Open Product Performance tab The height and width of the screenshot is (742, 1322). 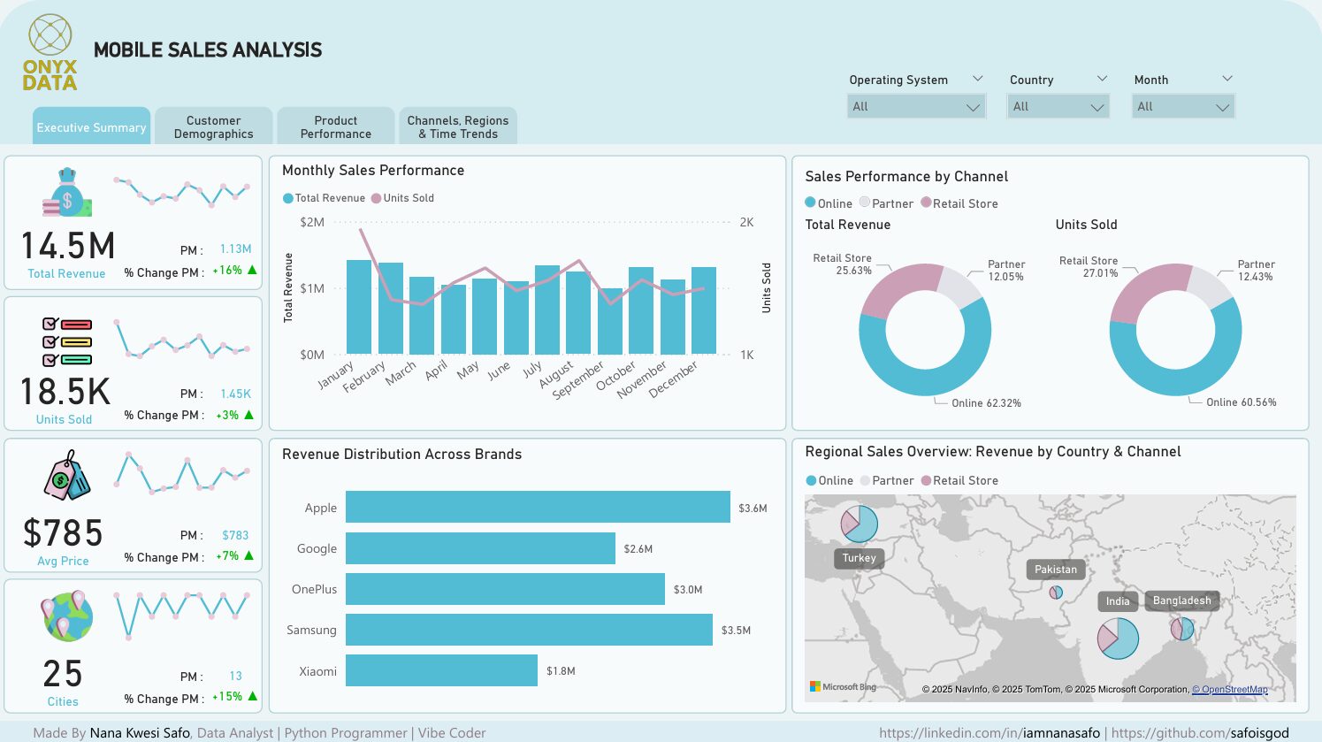pos(335,126)
